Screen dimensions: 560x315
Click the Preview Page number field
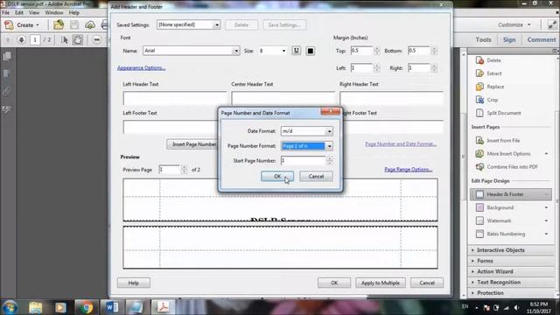(x=169, y=170)
